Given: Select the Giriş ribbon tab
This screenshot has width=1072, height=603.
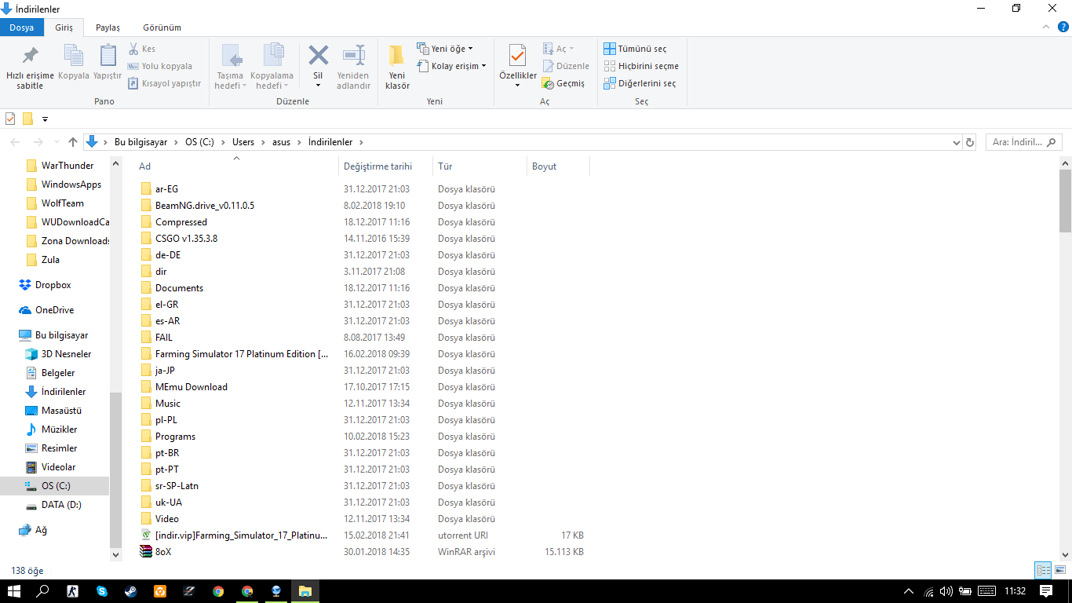Looking at the screenshot, I should pos(64,27).
